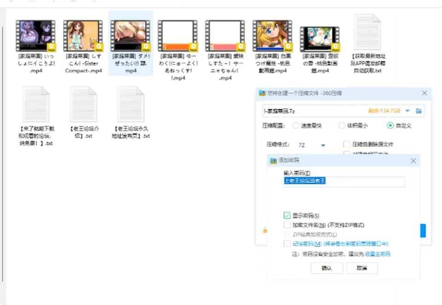
Task: Click the 确认 button in password dialog
Action: 327,268
